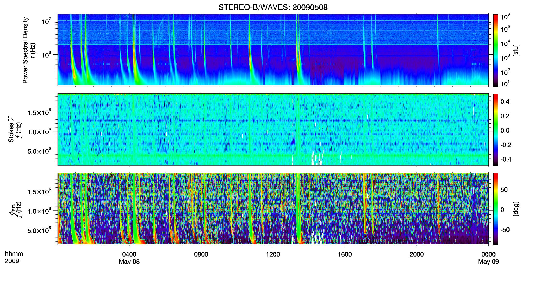546x281 pixels.
Task: Click the "0.4" value on the Stokes V color bar
Action: click(x=505, y=102)
